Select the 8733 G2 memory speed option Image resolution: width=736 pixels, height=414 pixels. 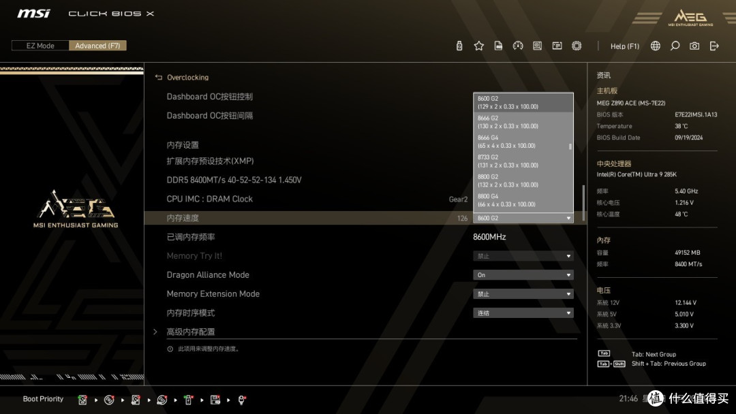[x=523, y=161]
